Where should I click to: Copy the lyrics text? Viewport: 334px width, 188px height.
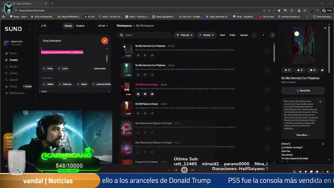point(323,144)
